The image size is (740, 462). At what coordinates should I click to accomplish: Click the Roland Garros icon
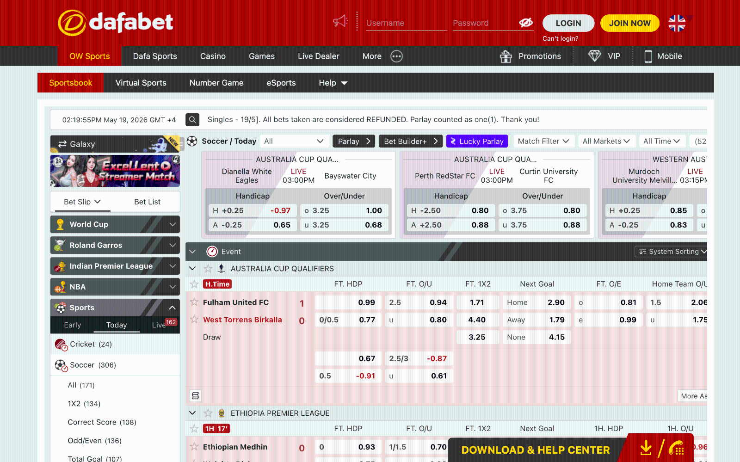point(60,245)
